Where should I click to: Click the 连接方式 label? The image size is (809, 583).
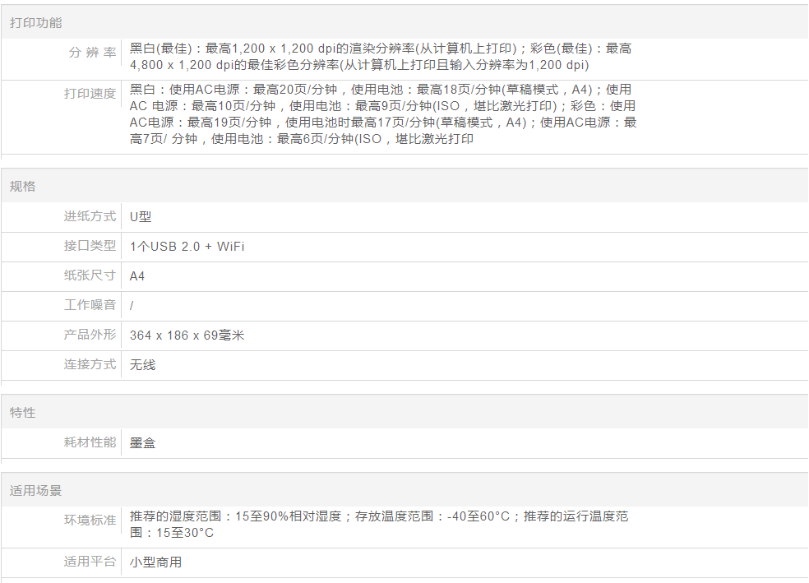tap(90, 365)
